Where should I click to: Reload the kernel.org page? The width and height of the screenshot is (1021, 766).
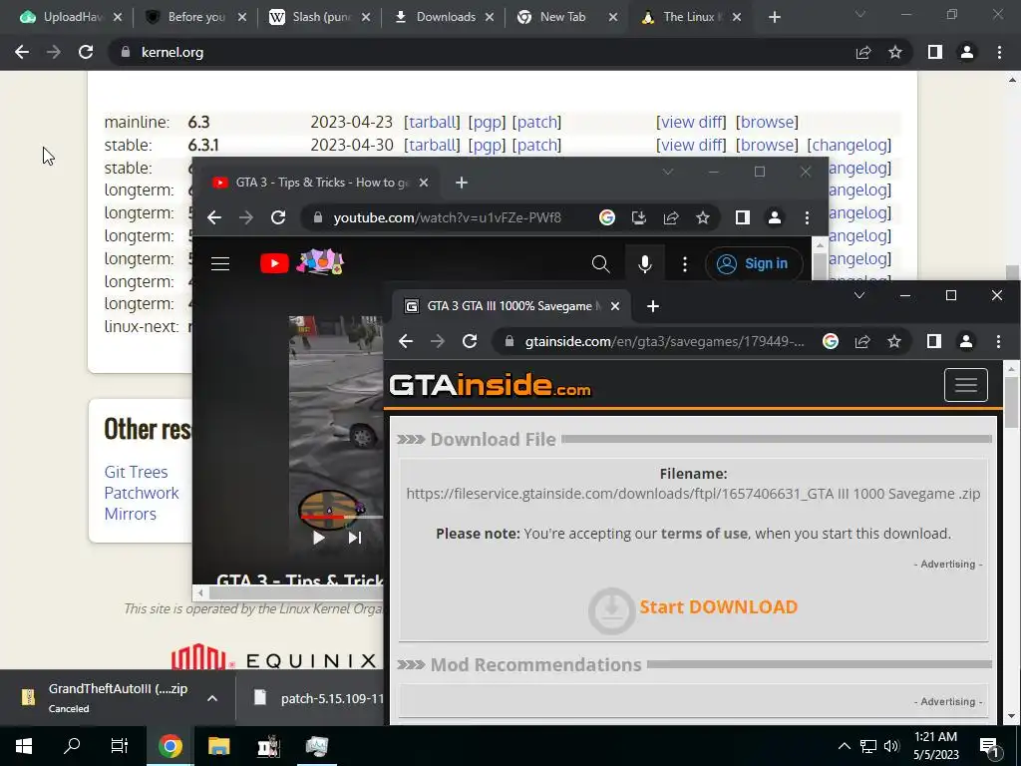click(x=86, y=52)
